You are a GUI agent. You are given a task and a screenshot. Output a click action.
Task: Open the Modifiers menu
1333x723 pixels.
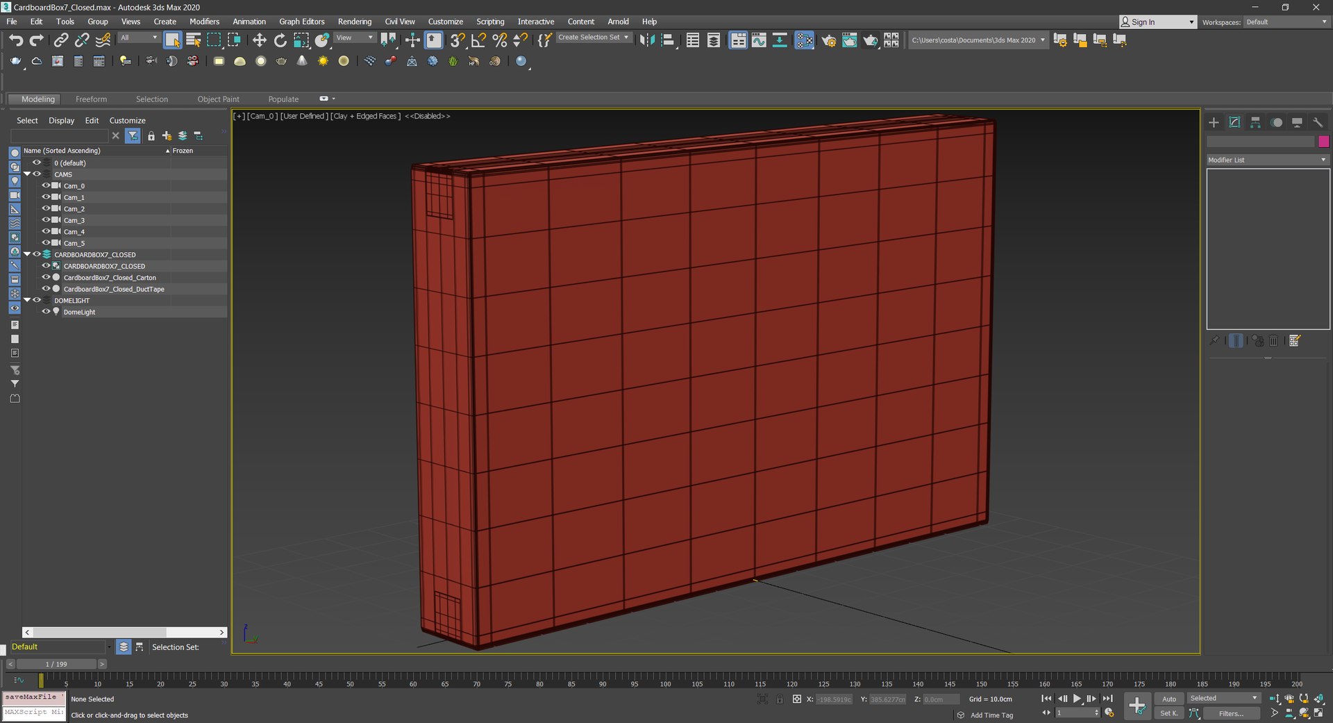click(x=204, y=22)
